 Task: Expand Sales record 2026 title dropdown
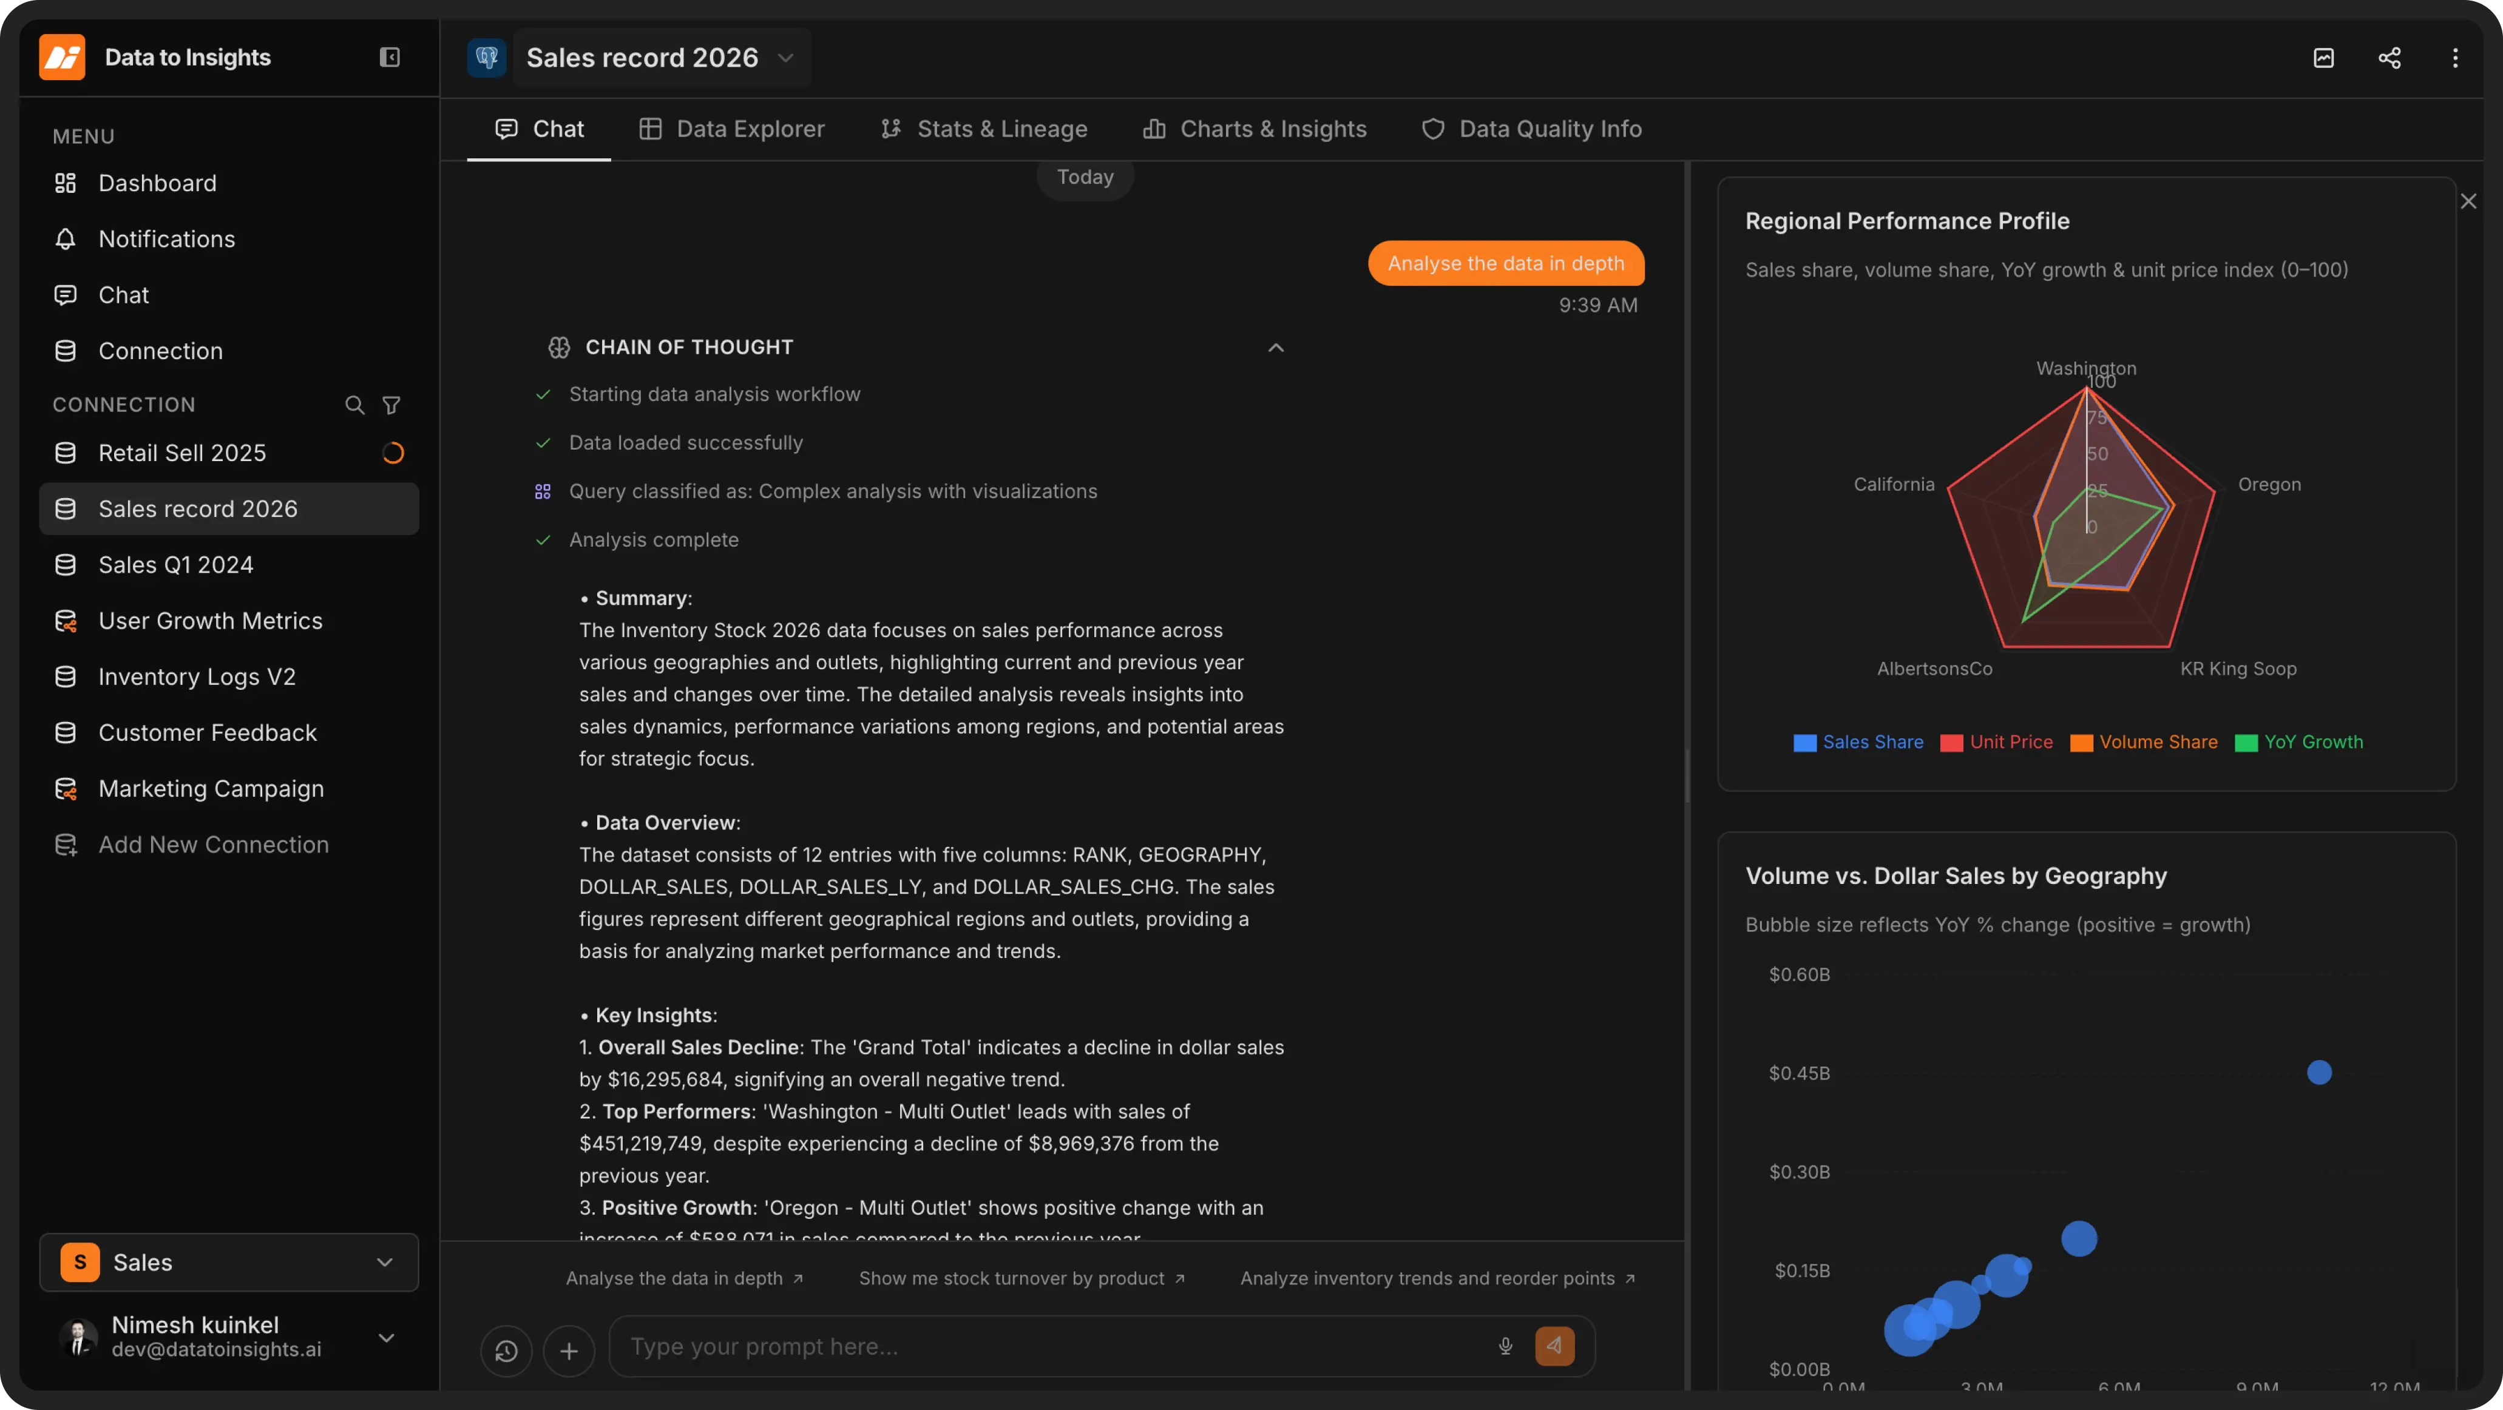[x=786, y=58]
